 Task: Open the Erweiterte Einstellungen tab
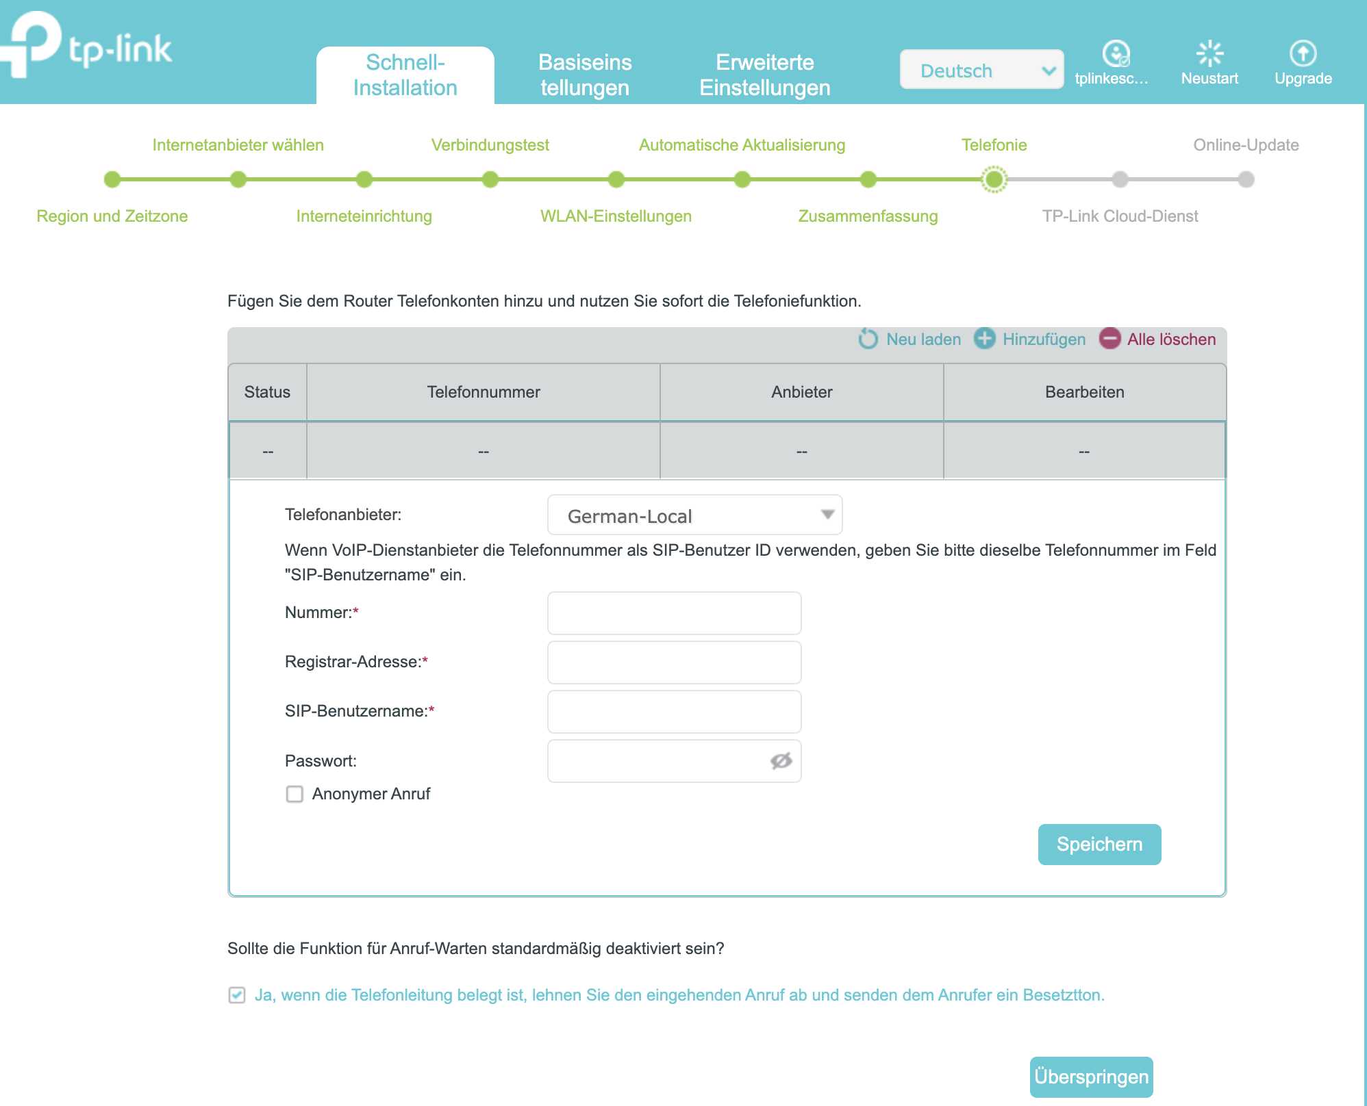[x=764, y=75]
